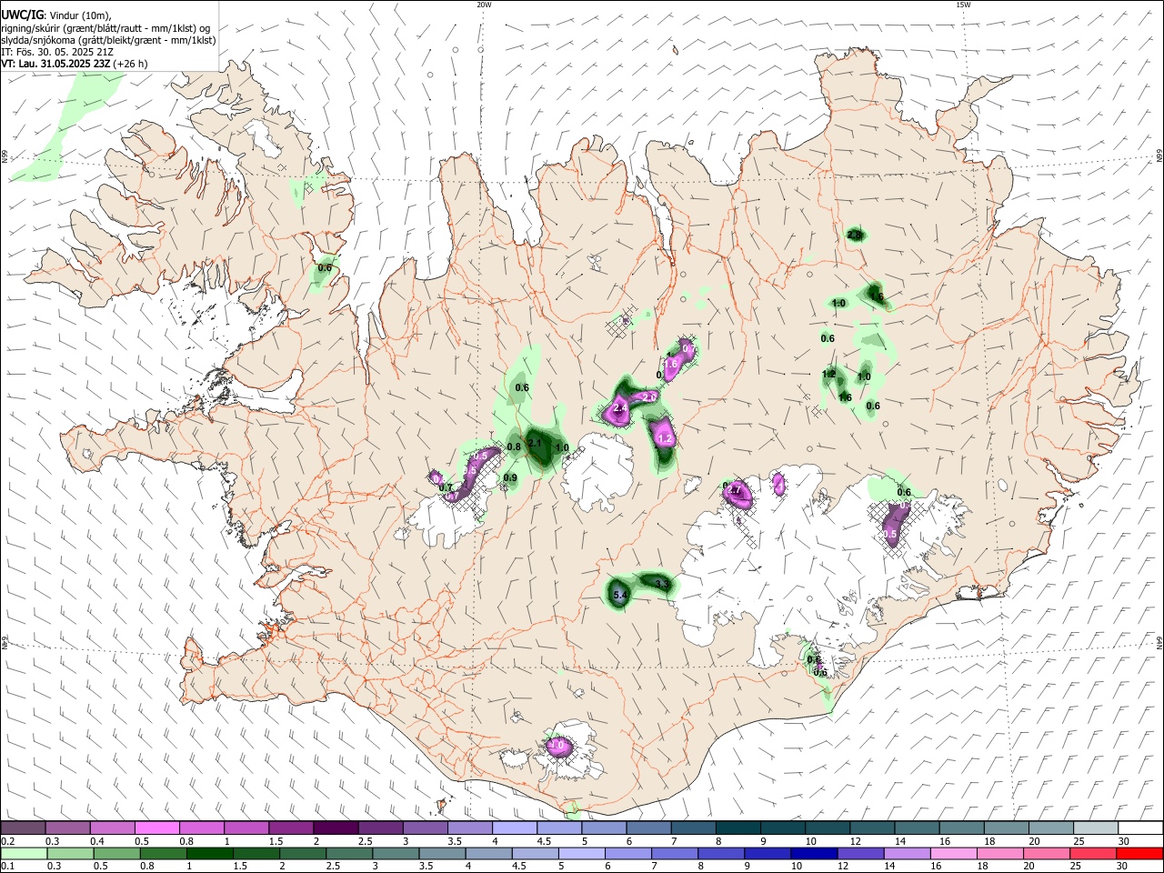Select the 2.8 value in northeast Iceland
The height and width of the screenshot is (873, 1164).
point(854,236)
